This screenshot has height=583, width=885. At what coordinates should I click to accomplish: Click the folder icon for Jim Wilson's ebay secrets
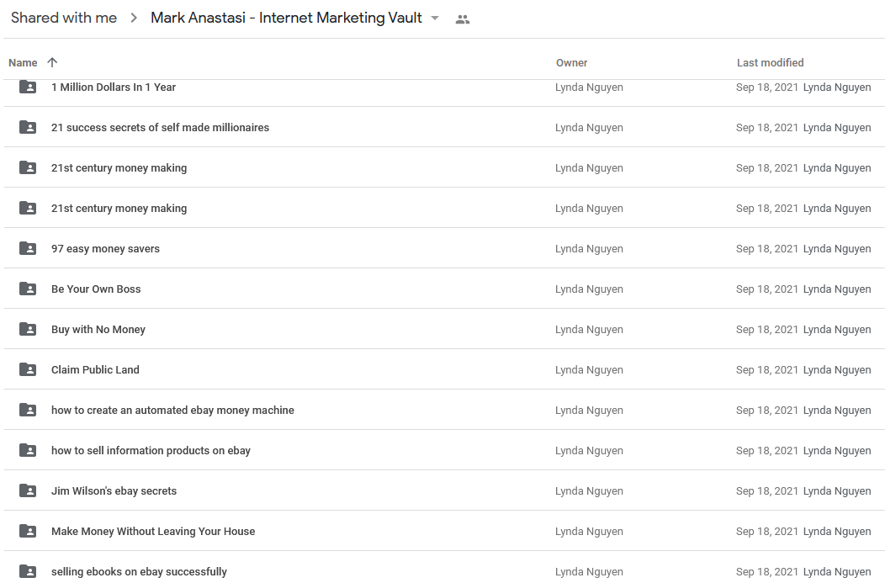pos(28,490)
